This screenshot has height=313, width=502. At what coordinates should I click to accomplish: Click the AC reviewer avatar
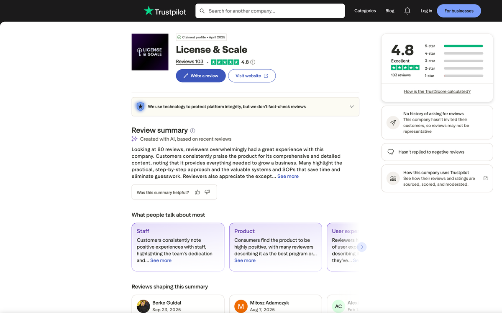pos(338,306)
